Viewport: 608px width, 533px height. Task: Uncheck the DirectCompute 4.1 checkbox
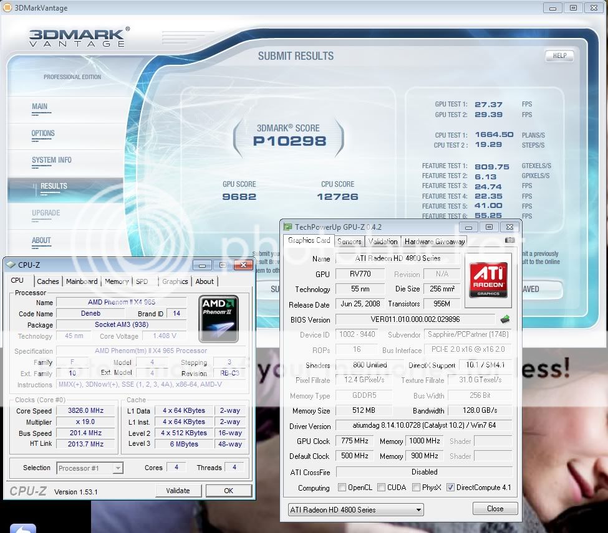[x=450, y=488]
